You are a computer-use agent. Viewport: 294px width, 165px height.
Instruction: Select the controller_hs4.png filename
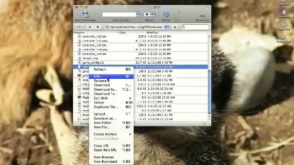click(x=95, y=49)
